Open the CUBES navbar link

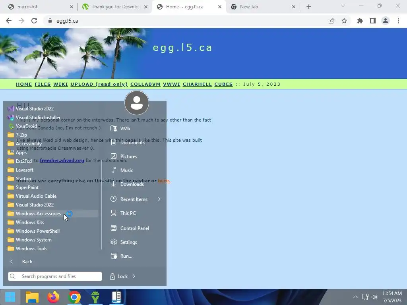point(223,84)
